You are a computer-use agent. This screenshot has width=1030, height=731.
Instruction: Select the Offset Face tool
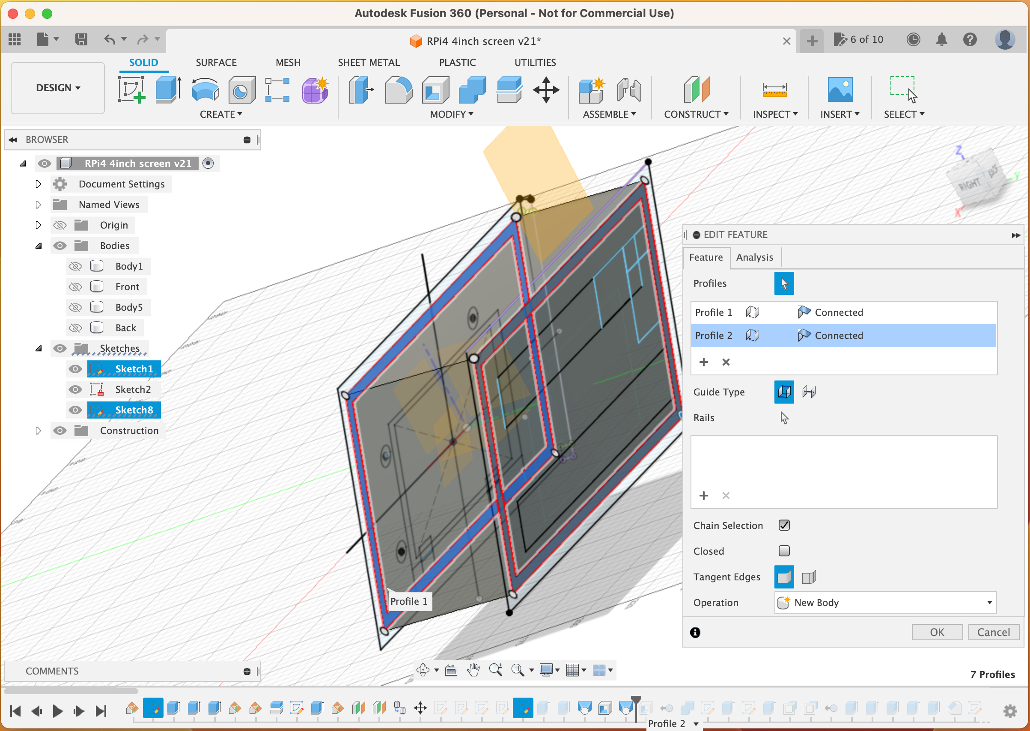(509, 89)
